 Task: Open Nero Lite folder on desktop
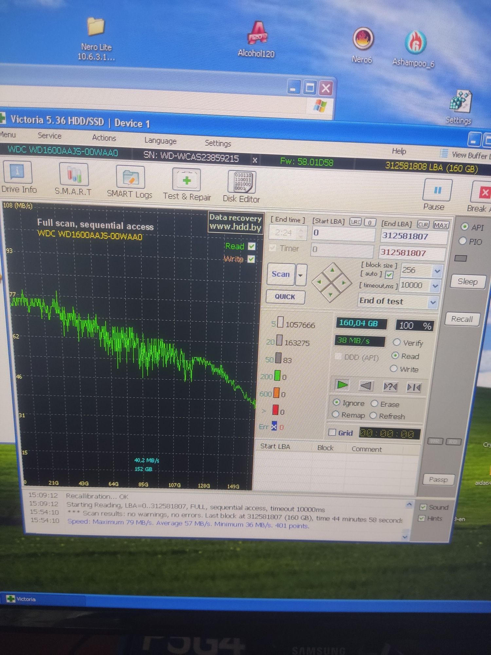coord(96,39)
